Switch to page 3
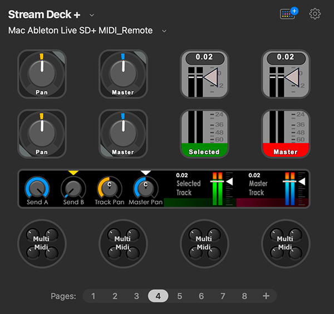The width and height of the screenshot is (334, 314). (136, 296)
